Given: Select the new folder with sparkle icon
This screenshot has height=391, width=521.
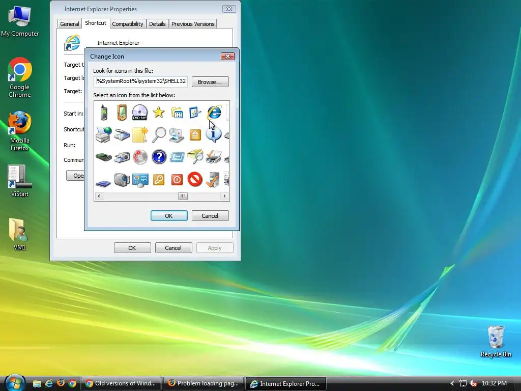Looking at the screenshot, I should 140,134.
